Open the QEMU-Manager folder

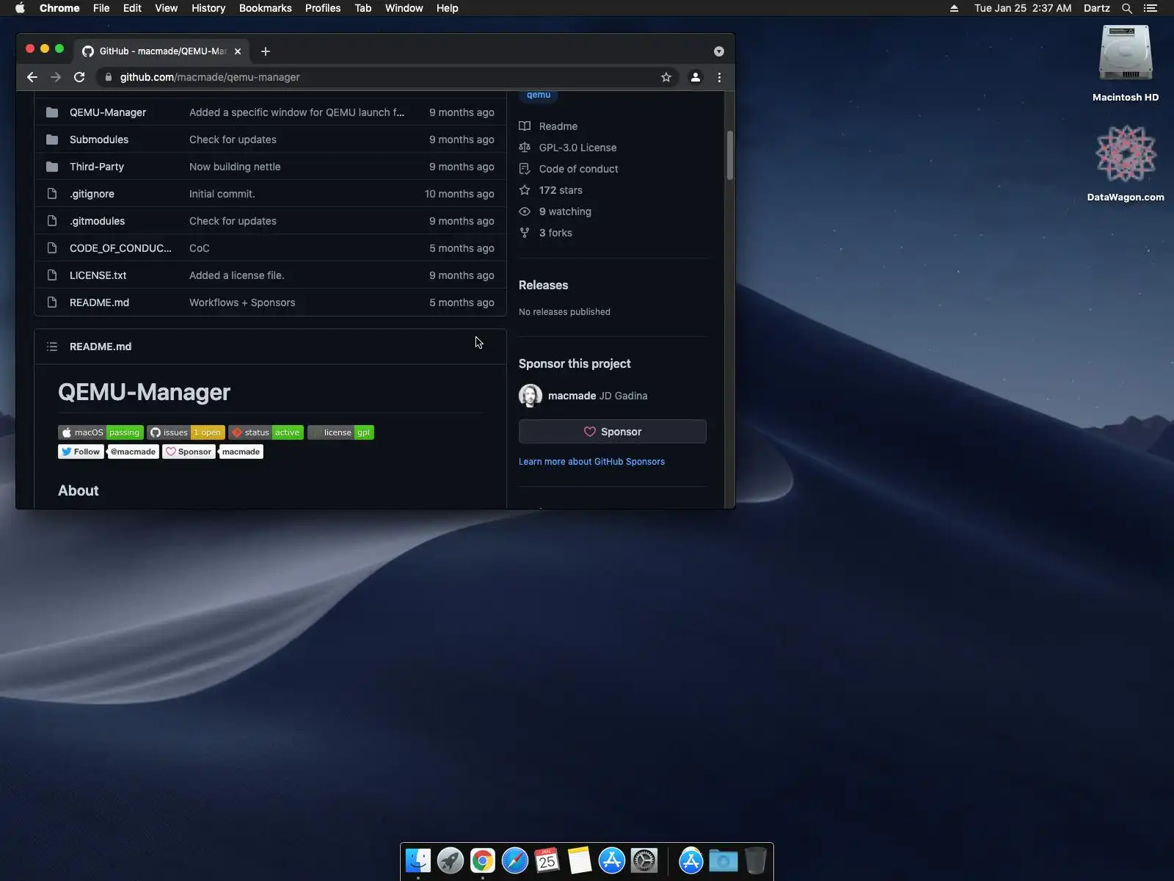pos(108,112)
